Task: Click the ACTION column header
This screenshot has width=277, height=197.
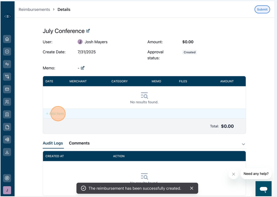Action: coord(119,156)
